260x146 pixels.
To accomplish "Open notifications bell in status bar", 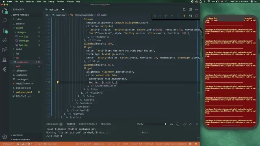I will pos(196,144).
